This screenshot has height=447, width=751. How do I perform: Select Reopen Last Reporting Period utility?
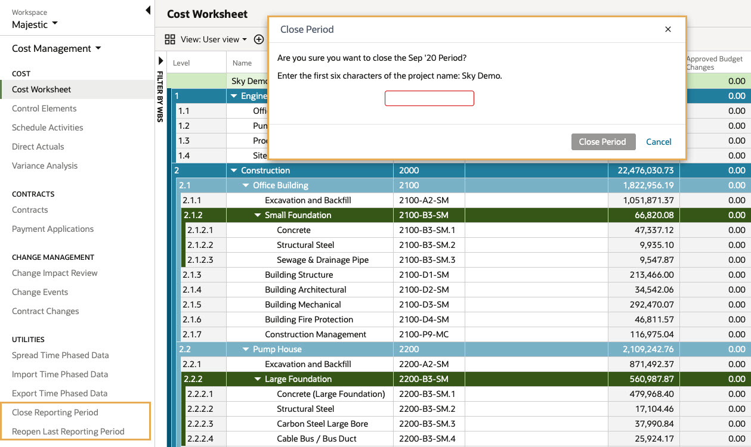[x=68, y=432]
